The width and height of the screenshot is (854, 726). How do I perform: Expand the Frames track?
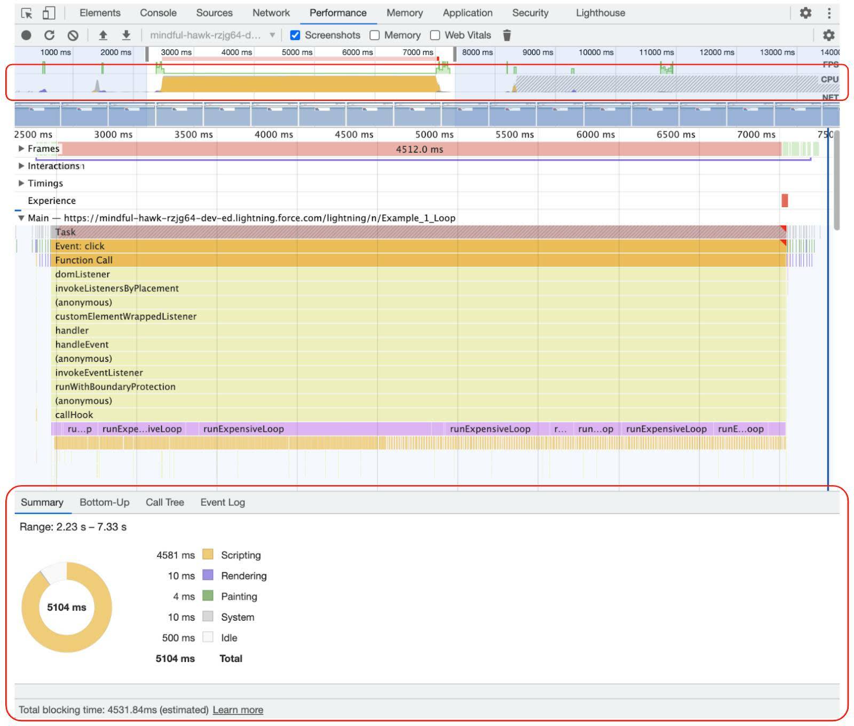click(x=21, y=148)
